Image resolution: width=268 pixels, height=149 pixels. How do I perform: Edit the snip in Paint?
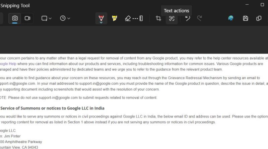[231, 18]
